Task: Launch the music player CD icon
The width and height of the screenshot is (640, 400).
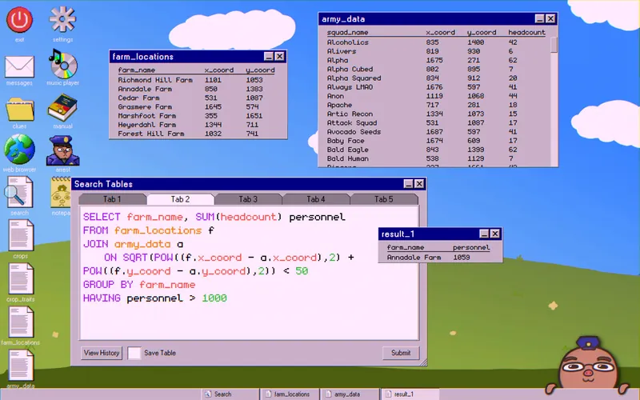Action: [x=62, y=64]
